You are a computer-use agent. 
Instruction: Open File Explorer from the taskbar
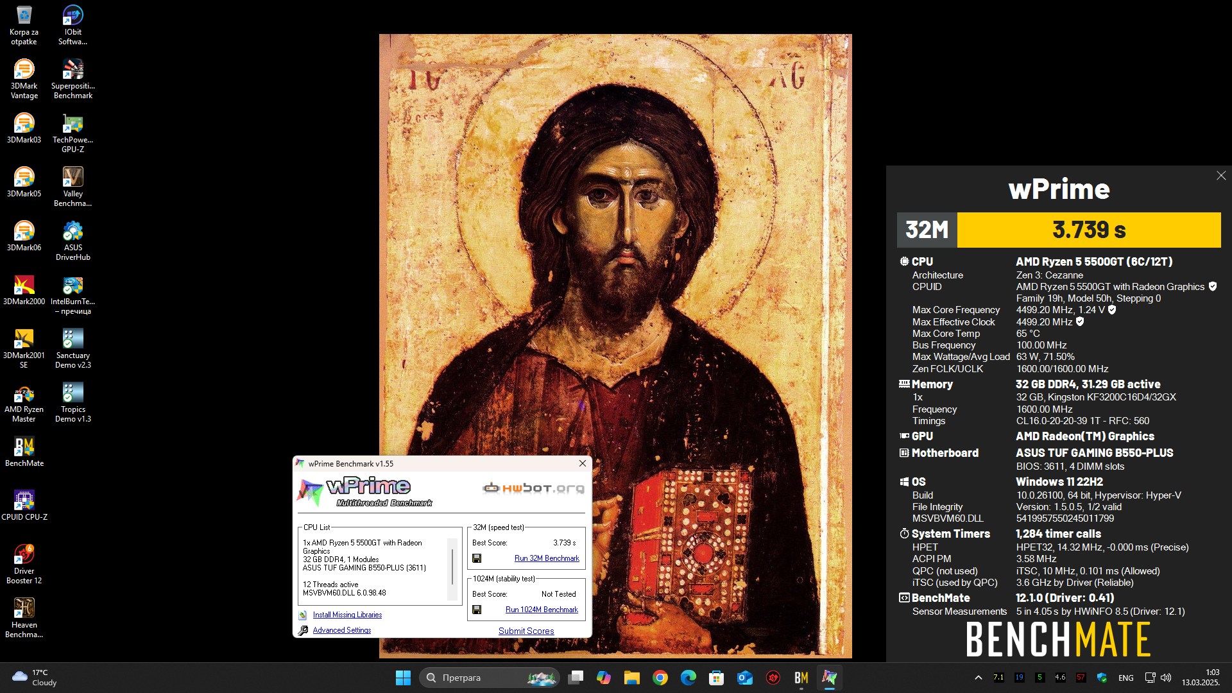pos(631,678)
